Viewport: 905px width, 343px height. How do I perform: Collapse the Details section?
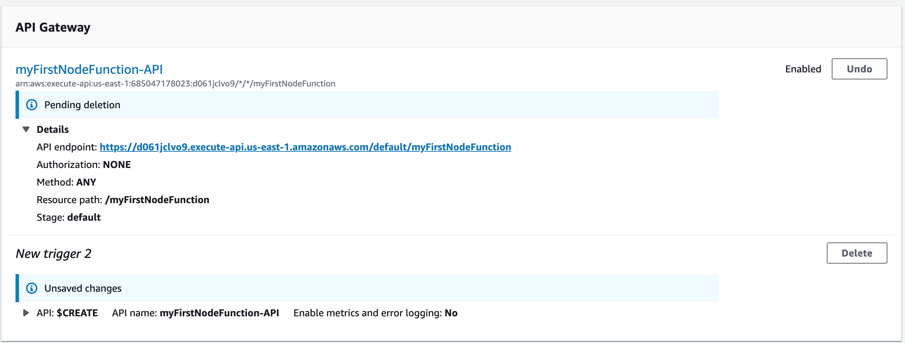(26, 129)
